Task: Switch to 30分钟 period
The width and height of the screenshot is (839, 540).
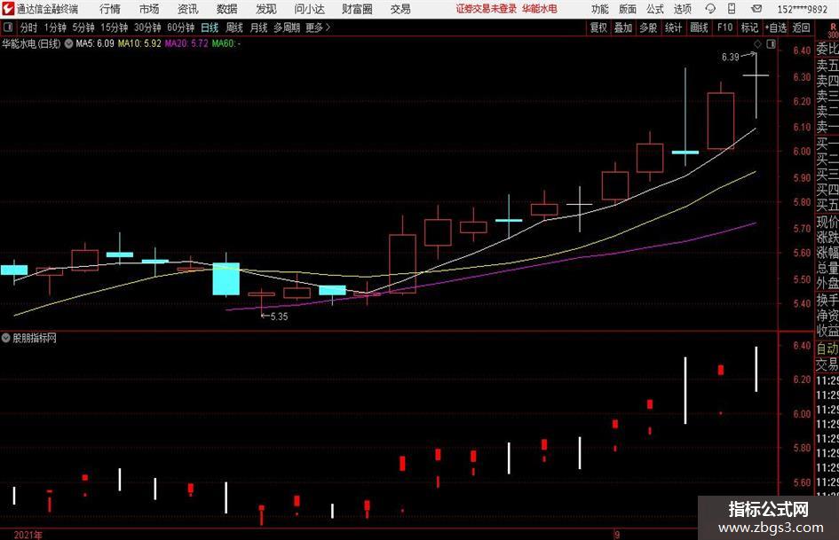Action: (x=147, y=27)
